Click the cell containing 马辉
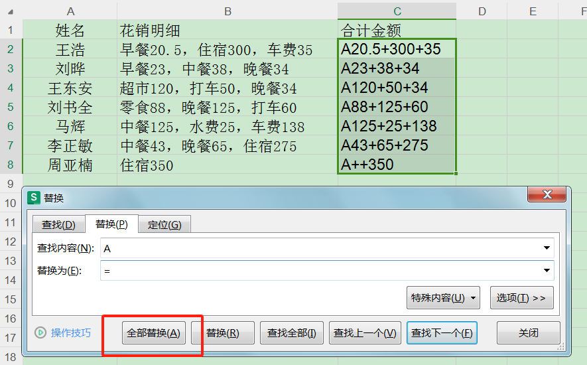 pos(70,126)
